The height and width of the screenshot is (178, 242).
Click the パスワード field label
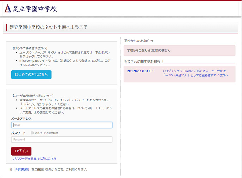point(18,133)
